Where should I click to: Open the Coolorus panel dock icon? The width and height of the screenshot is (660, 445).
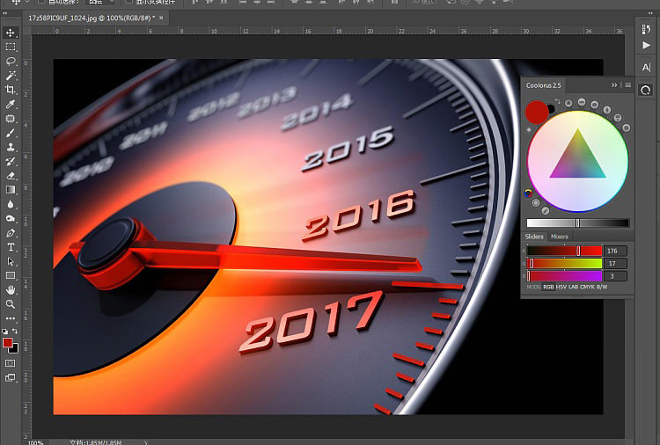[x=646, y=90]
